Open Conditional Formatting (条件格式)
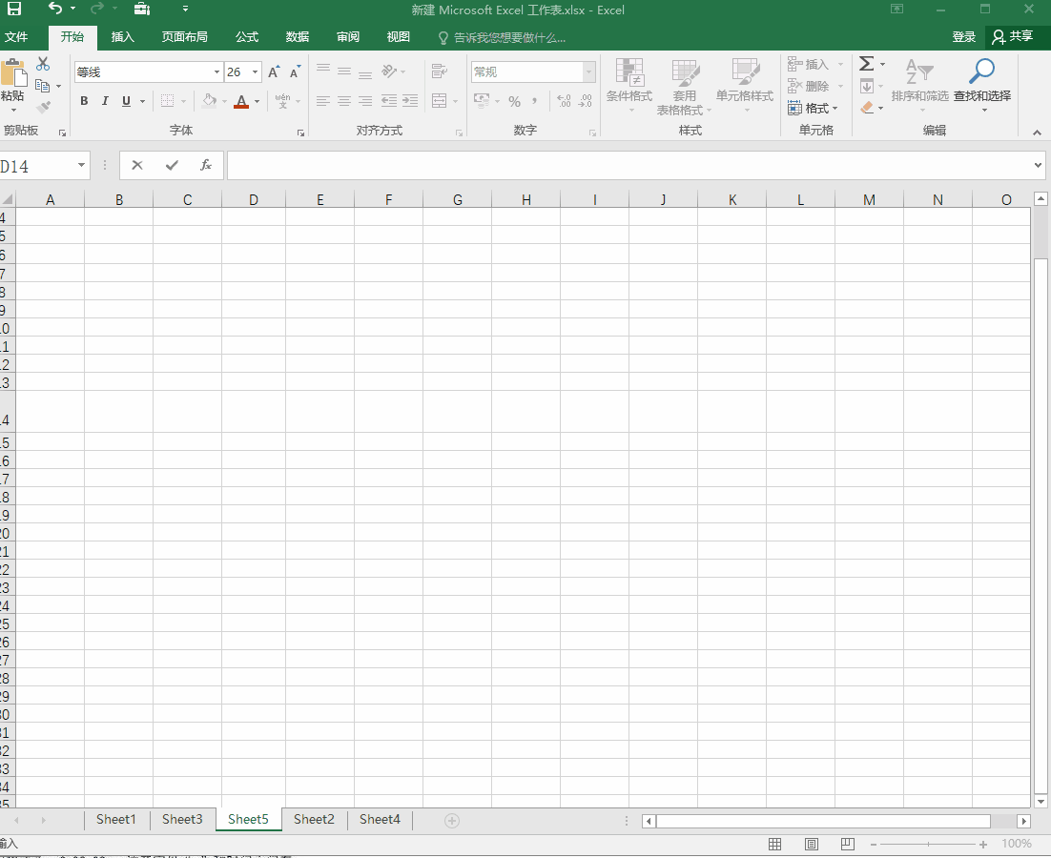The width and height of the screenshot is (1051, 858). 629,86
